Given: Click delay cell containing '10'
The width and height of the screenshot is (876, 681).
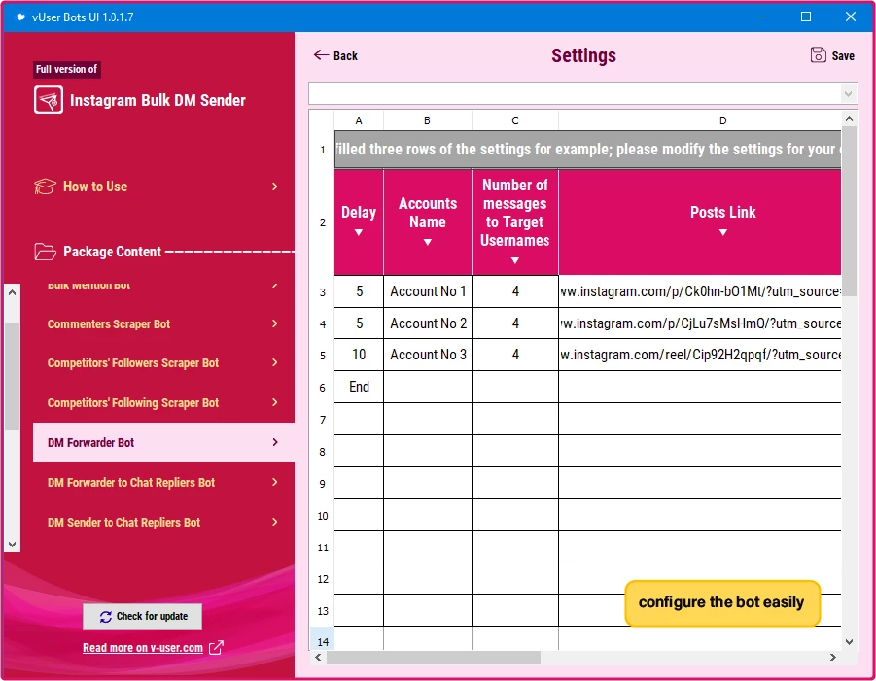Looking at the screenshot, I should [359, 355].
